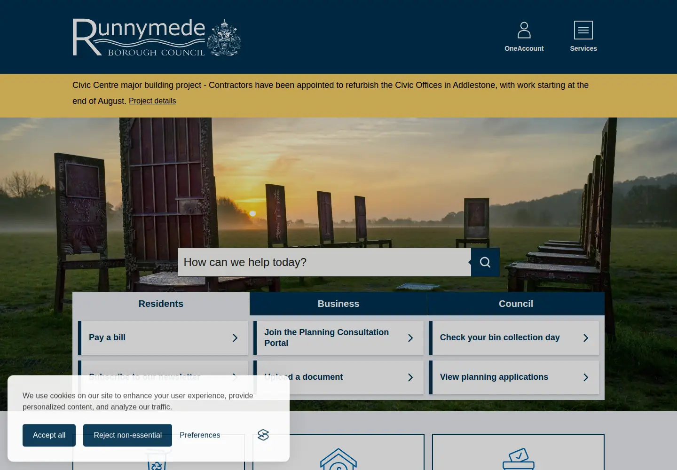Screen dimensions: 677x470
Task: Click chevron beside View planning applications
Action: tap(586, 377)
